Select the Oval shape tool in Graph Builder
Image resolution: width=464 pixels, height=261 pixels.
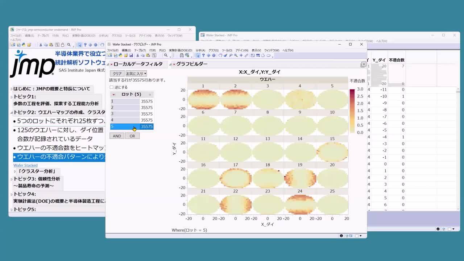click(269, 55)
